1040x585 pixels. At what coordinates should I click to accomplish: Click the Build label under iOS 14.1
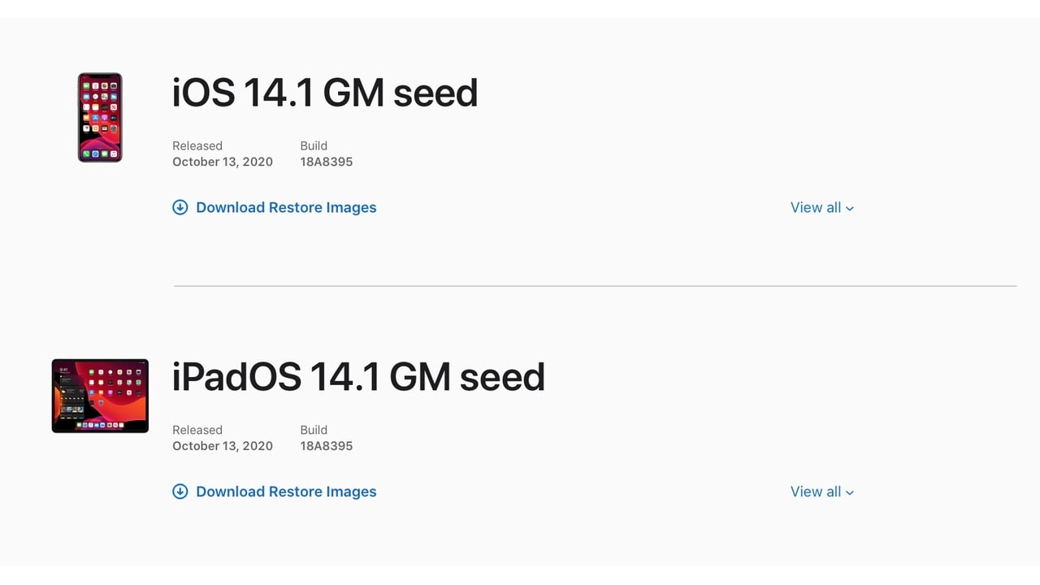pyautogui.click(x=314, y=145)
